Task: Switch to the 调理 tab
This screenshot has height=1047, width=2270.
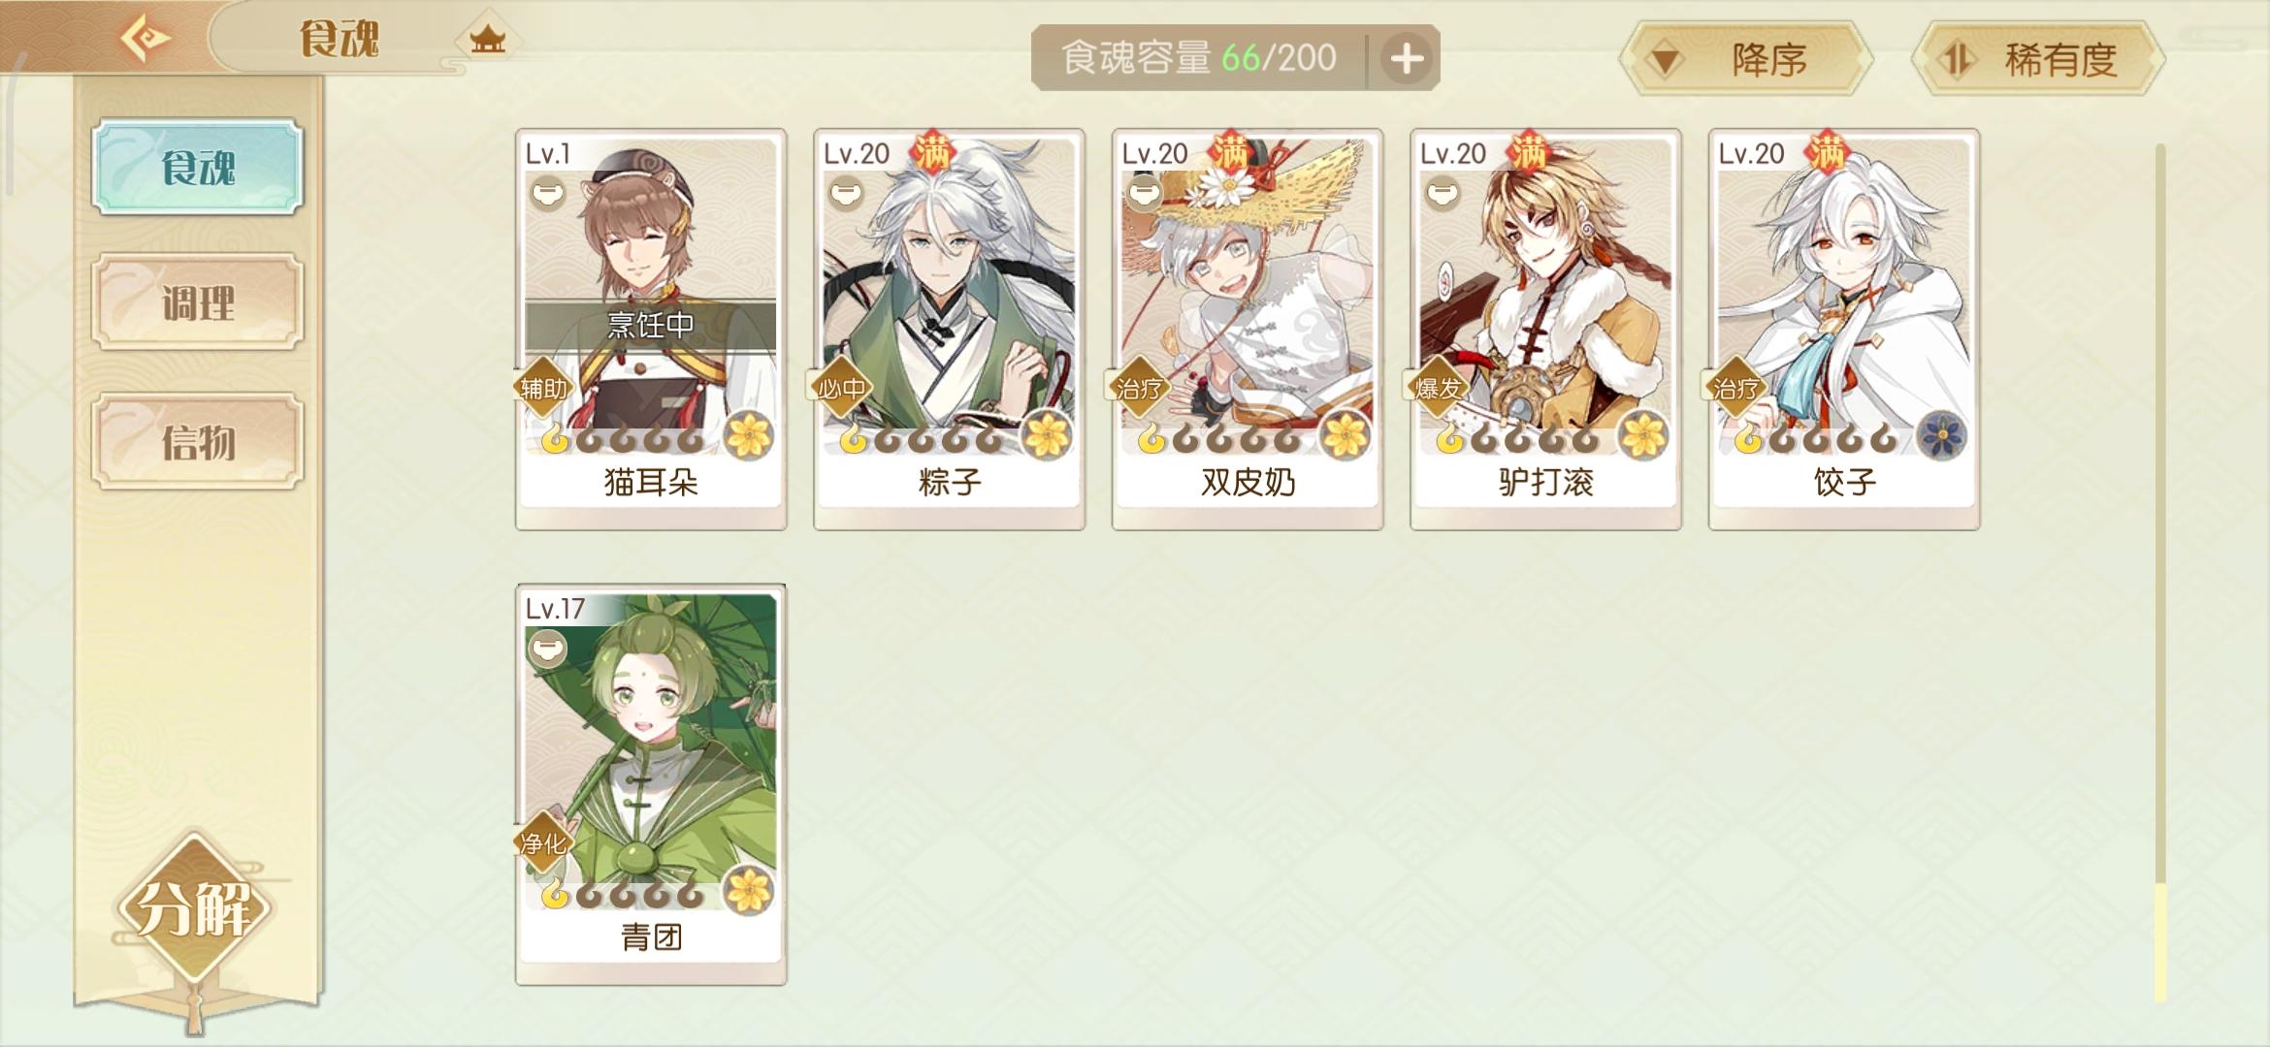Action: (x=198, y=302)
